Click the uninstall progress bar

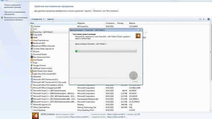click(106, 51)
